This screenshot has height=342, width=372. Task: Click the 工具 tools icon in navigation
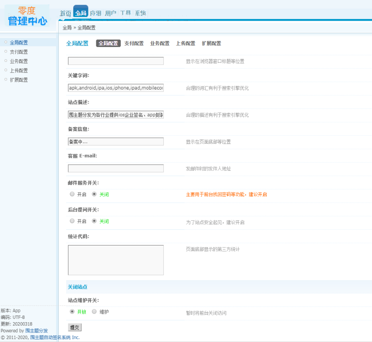coord(125,12)
